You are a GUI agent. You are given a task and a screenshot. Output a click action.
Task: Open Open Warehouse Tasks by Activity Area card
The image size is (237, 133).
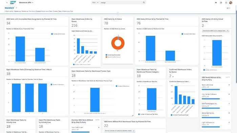20,123
